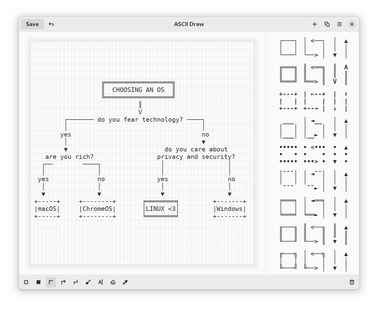Click the 'do you care about' text on canvas

pos(196,149)
